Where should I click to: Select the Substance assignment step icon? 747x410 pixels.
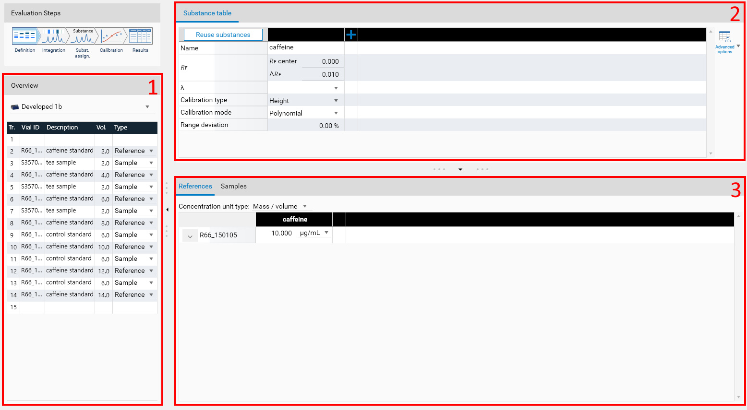tap(83, 36)
